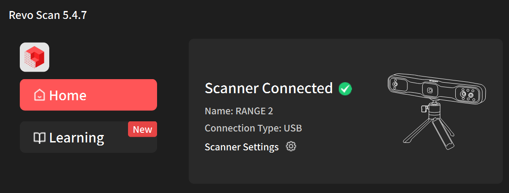
Task: Click the house icon in Home button
Action: pos(40,95)
